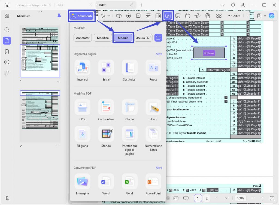Image resolution: width=279 pixels, height=205 pixels.
Task: Select the checkbox form tool
Action: 138,16
